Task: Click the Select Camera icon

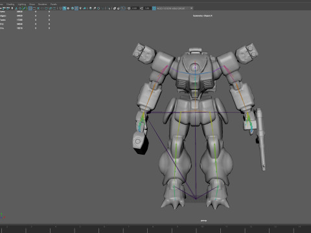Action: [x=1, y=8]
